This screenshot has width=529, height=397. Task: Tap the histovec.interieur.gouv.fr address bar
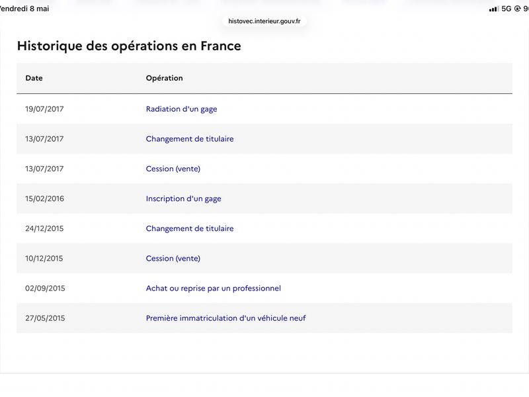pos(264,21)
